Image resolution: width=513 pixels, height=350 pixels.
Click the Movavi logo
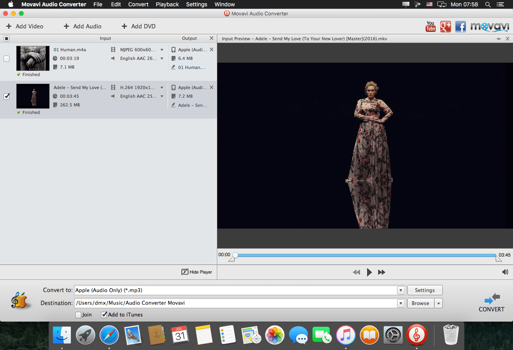(x=490, y=26)
